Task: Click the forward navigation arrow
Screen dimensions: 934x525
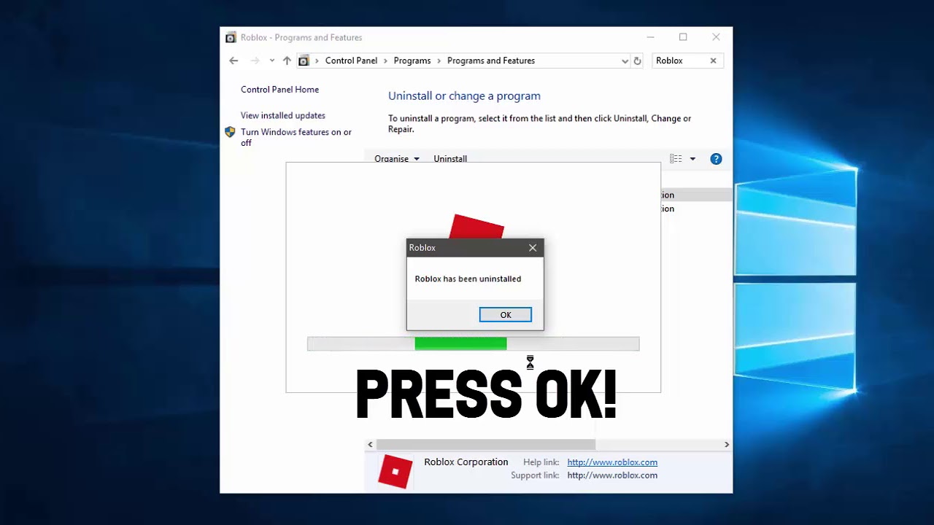Action: pos(255,61)
